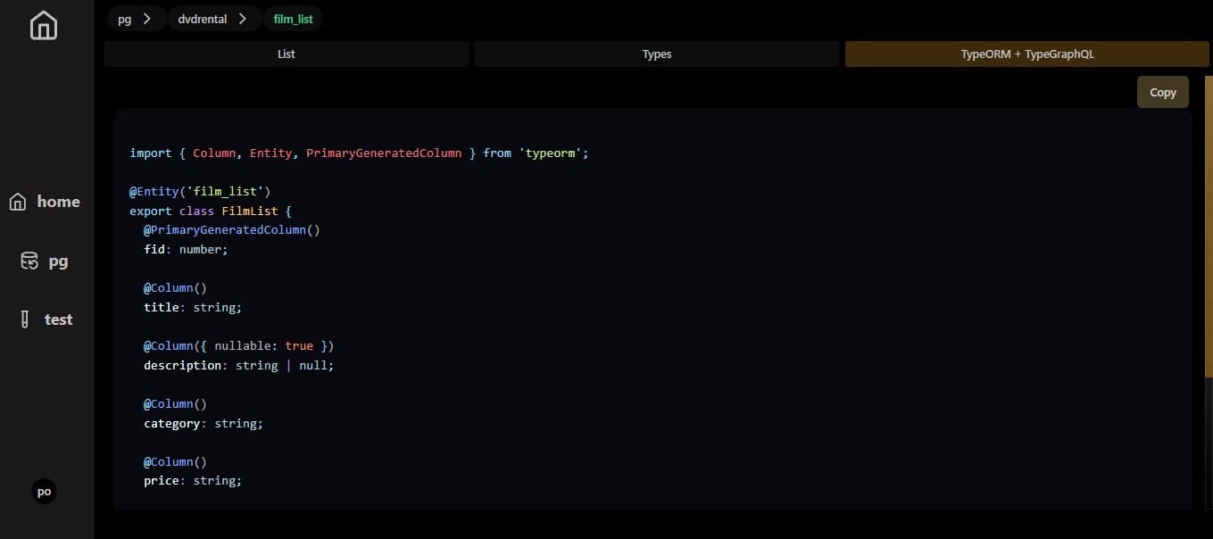This screenshot has width=1213, height=539.
Task: Click the house logo at top of sidebar
Action: coord(43,26)
